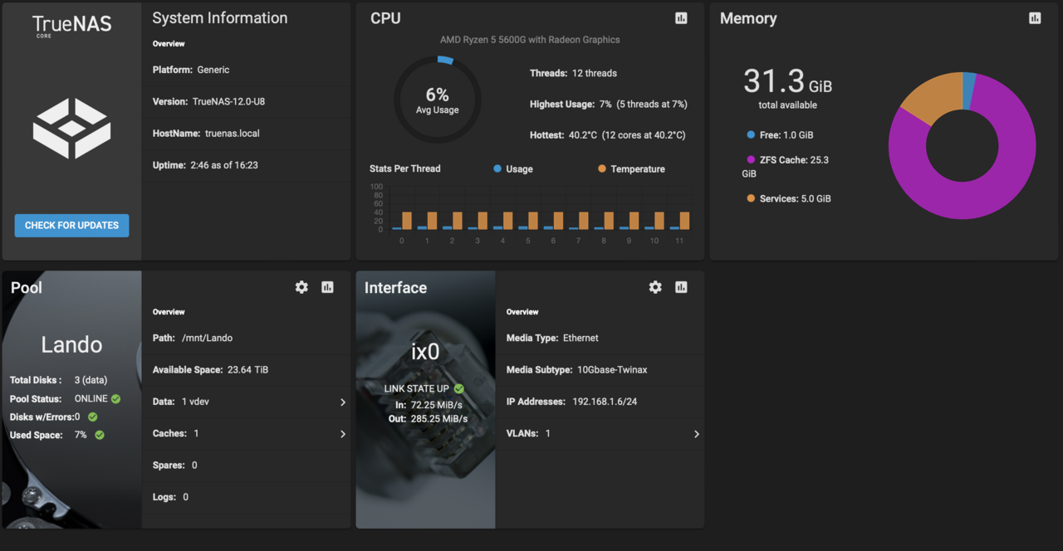
Task: Click Total Disks 3 (data) text
Action: pos(58,380)
